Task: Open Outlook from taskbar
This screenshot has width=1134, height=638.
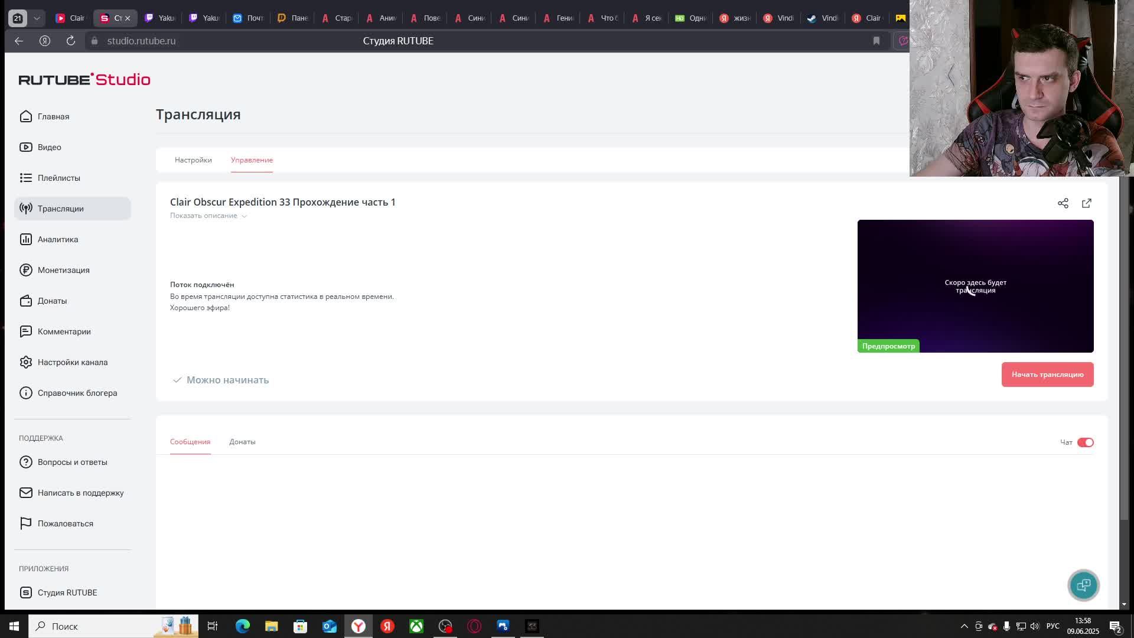Action: tap(329, 626)
